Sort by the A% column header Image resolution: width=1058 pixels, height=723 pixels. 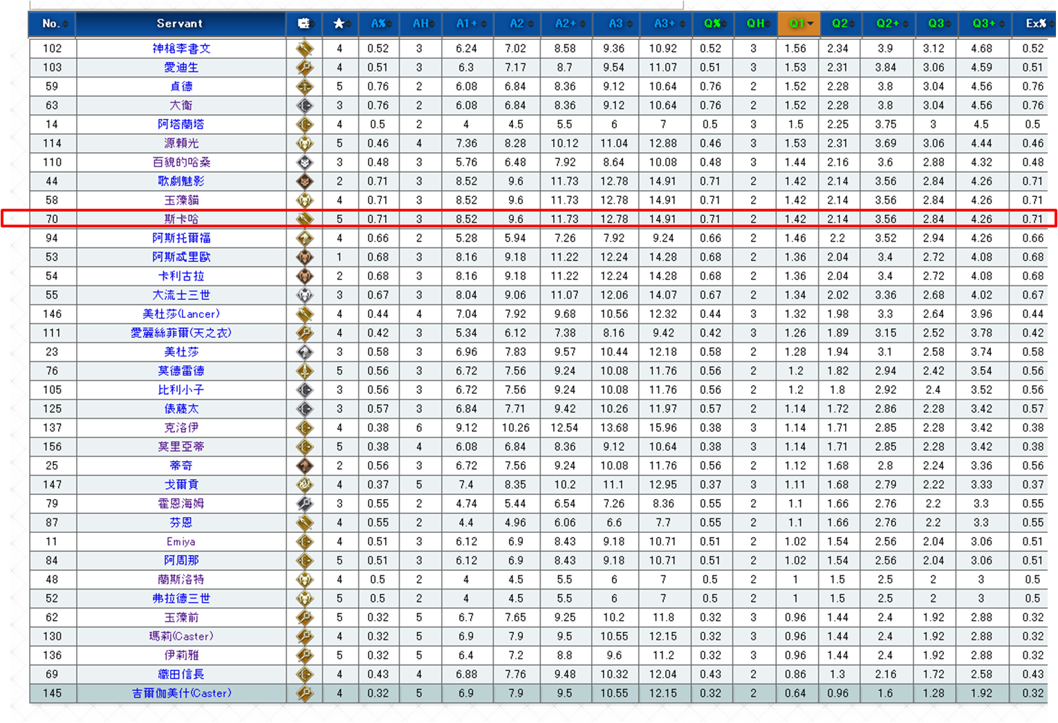pos(379,24)
